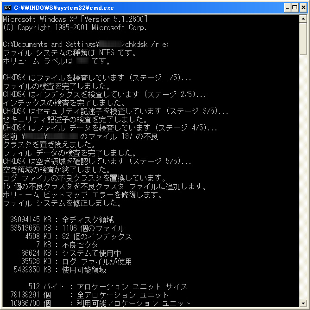
Task: Click the vertical scrollbar thumb
Action: (x=303, y=39)
